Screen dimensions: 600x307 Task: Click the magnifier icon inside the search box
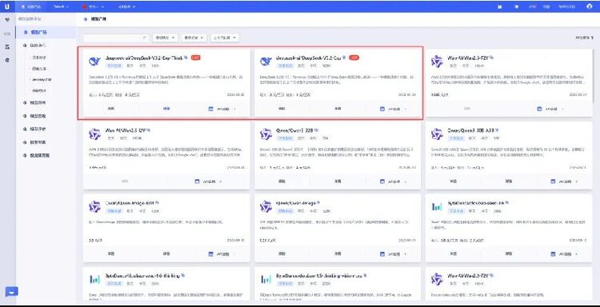click(x=145, y=38)
